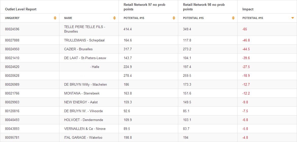297x142 pixels.
Task: Select the MONTANA - Sterrebeek outlet
Action: click(x=82, y=93)
